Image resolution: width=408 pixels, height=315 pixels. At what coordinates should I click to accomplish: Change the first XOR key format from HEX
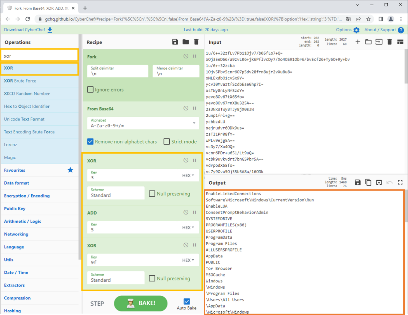(x=188, y=175)
